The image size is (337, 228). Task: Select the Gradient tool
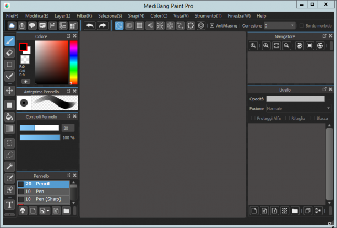click(x=9, y=129)
